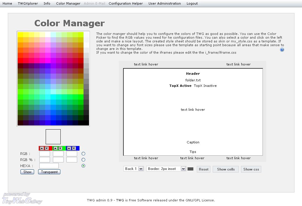Increase the blue channel with up arrow
The width and height of the screenshot is (302, 206).
click(69, 148)
